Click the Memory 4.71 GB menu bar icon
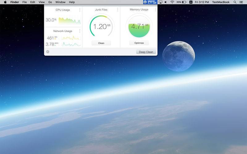The height and width of the screenshot is (154, 247). [x=150, y=2]
